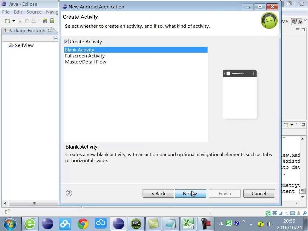The width and height of the screenshot is (308, 231).
Task: Open the Notepad taskbar icon
Action: point(171,224)
